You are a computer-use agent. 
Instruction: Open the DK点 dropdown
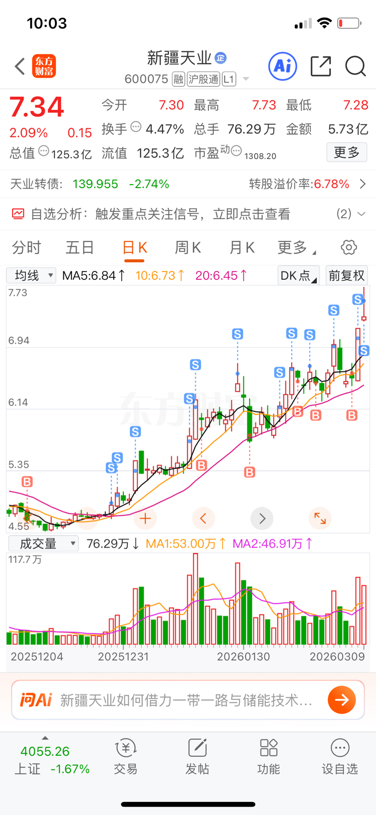coord(299,275)
